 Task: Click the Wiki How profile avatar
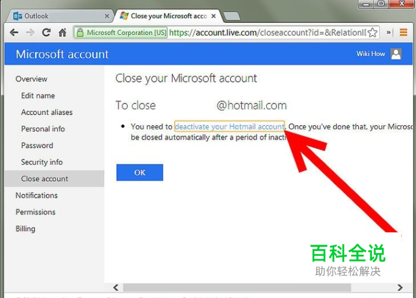[396, 54]
